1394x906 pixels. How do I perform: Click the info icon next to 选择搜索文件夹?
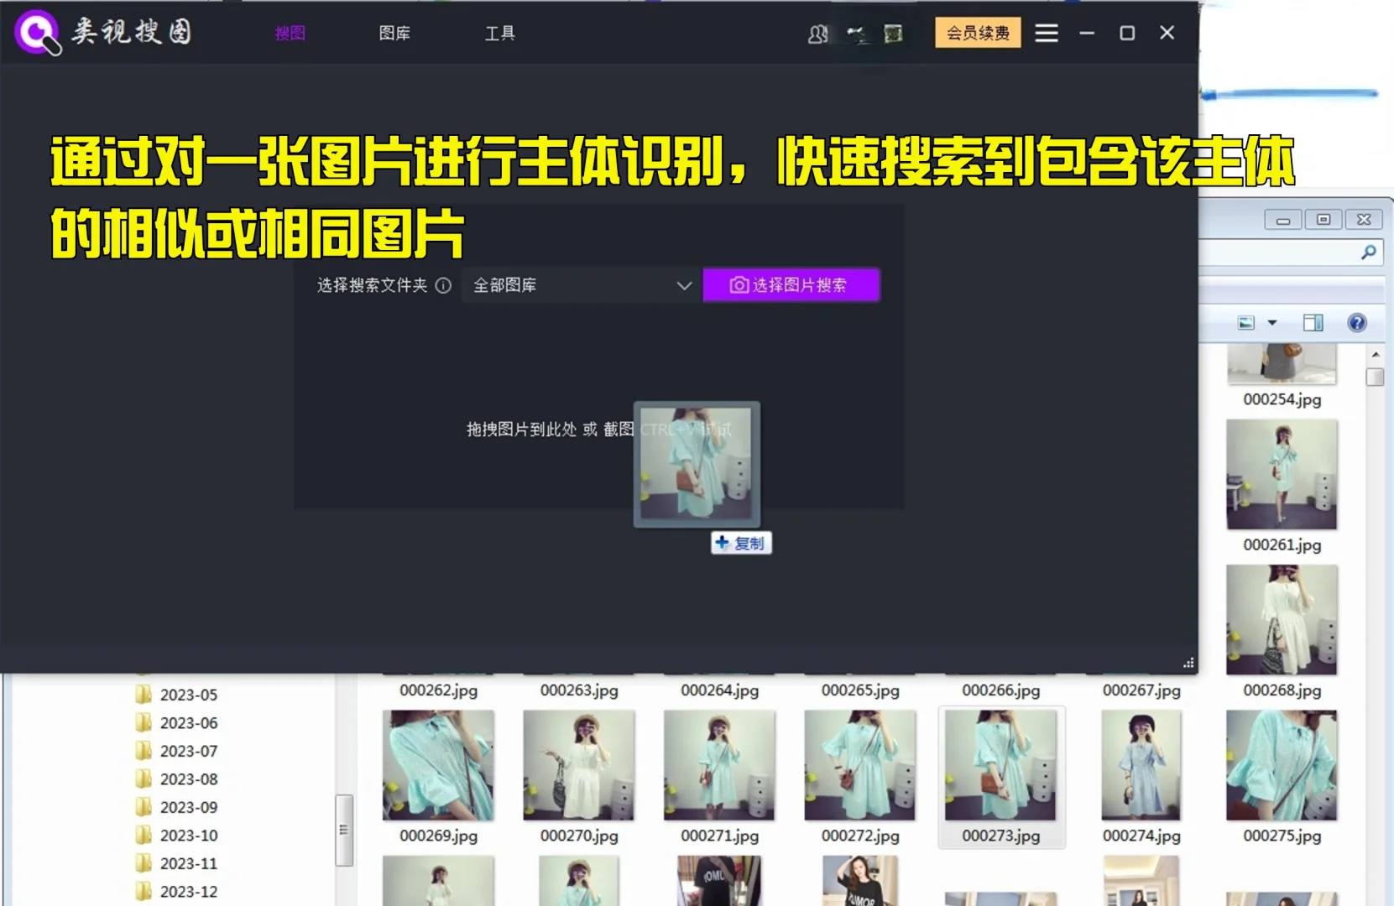pyautogui.click(x=444, y=285)
